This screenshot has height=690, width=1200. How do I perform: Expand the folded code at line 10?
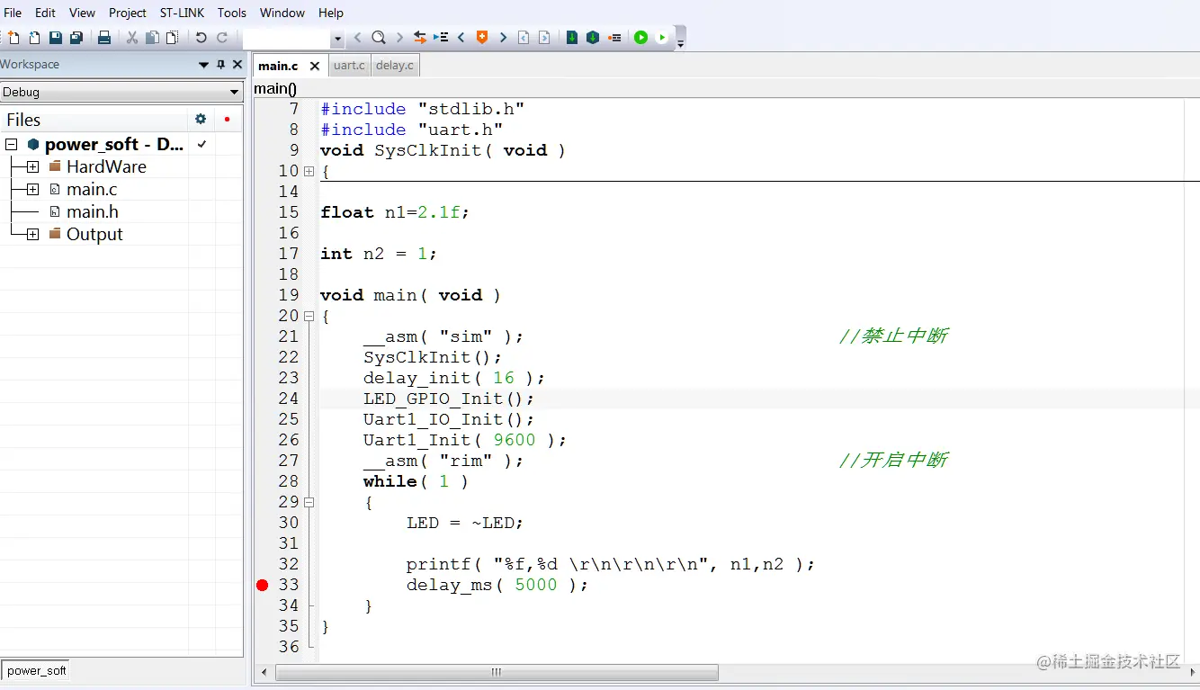click(309, 171)
